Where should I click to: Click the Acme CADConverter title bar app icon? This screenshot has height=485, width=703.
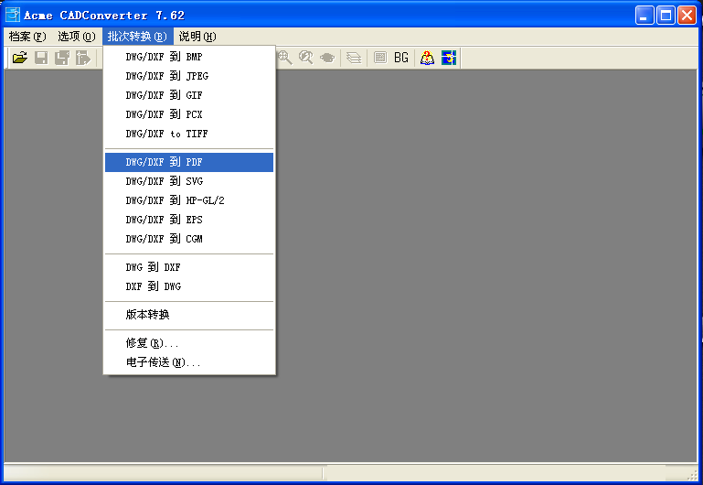[13, 15]
